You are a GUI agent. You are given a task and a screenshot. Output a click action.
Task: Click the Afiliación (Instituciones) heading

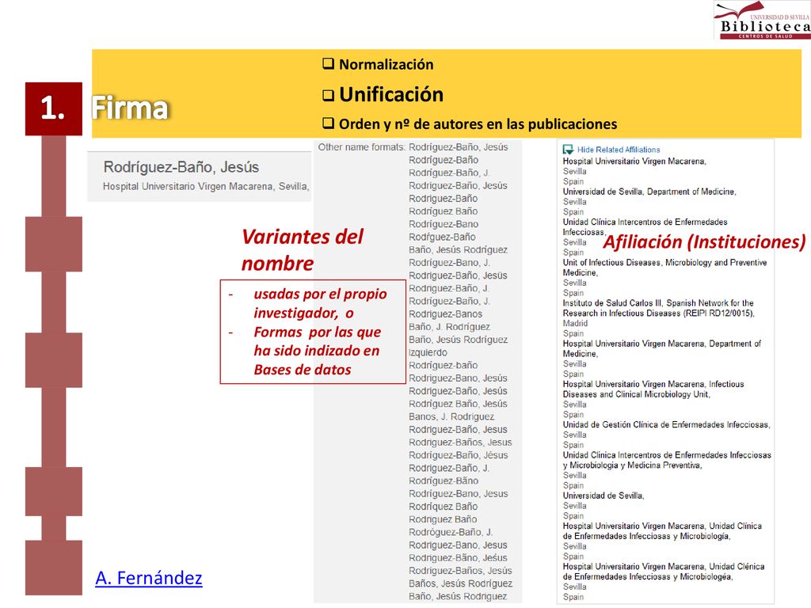704,241
